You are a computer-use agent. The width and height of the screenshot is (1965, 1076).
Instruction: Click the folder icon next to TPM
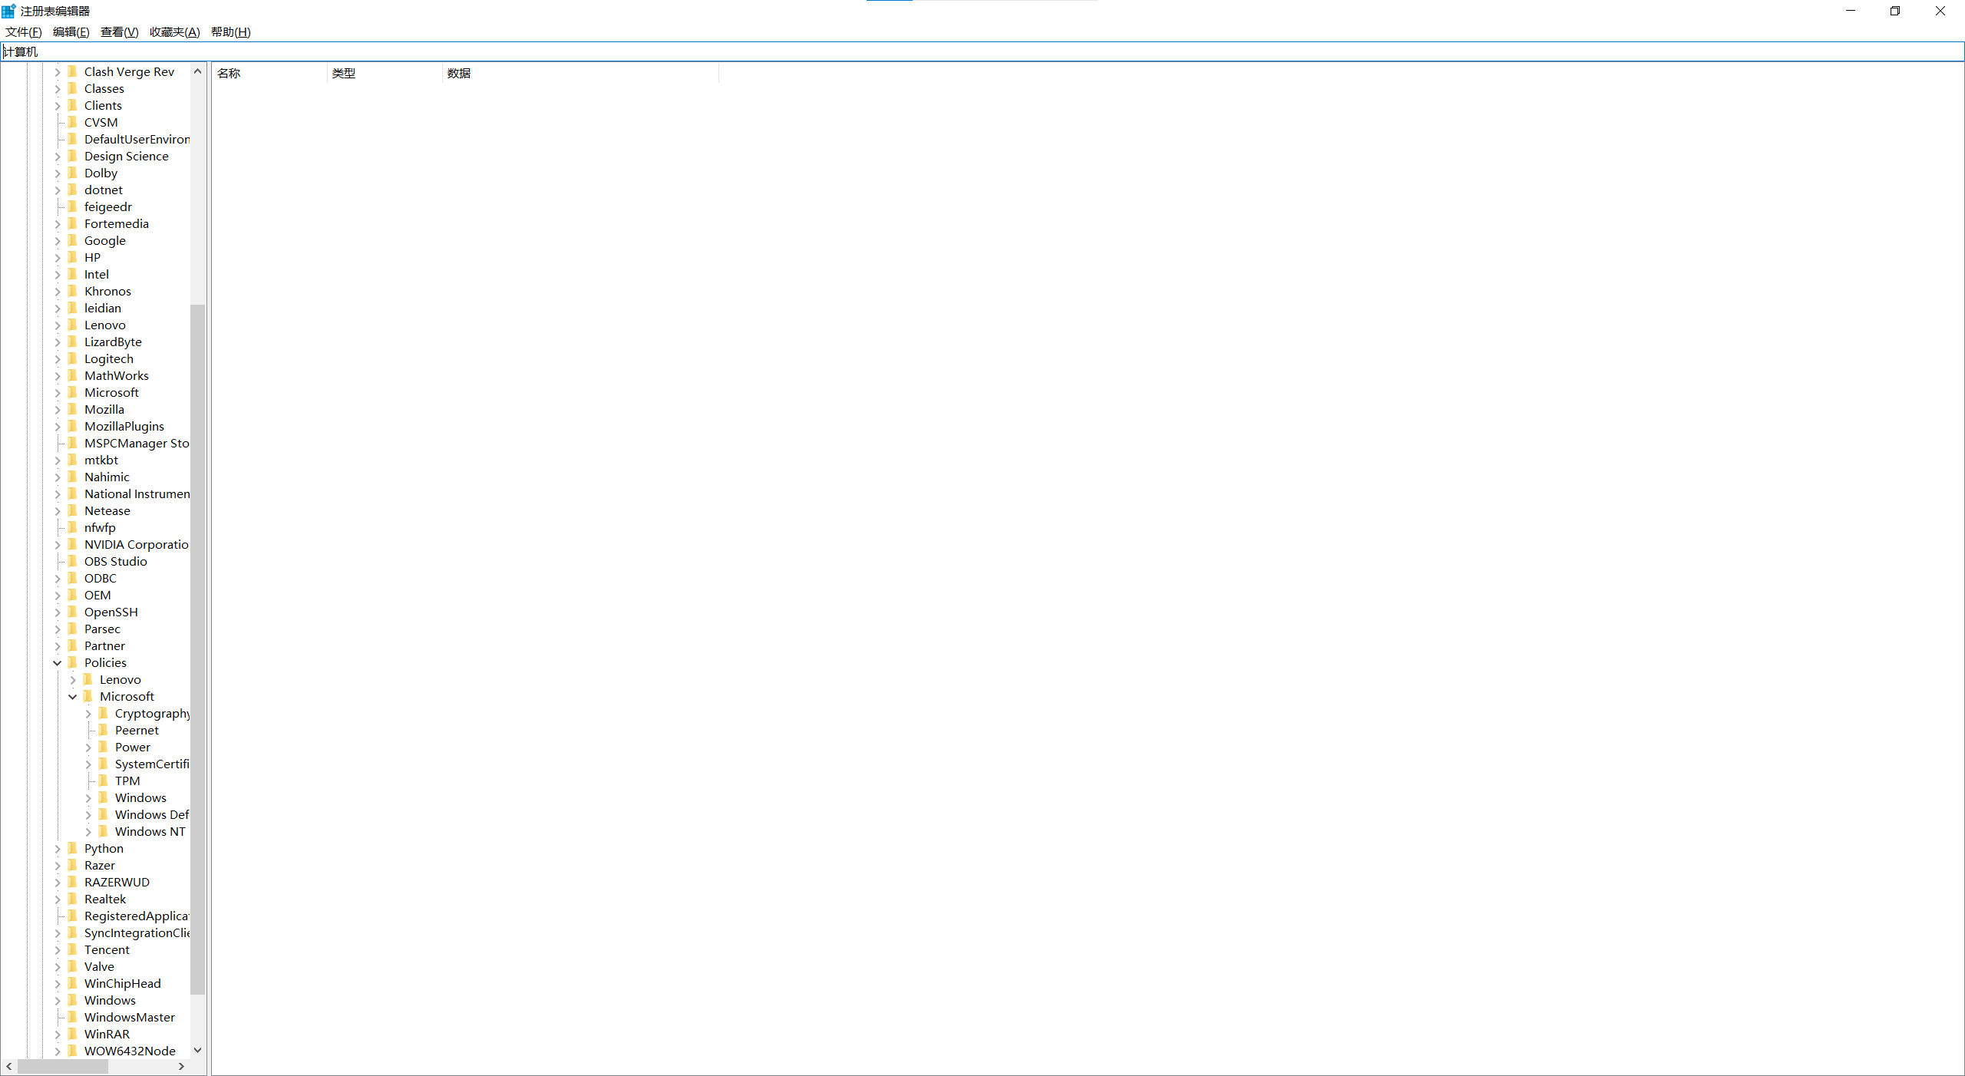104,781
